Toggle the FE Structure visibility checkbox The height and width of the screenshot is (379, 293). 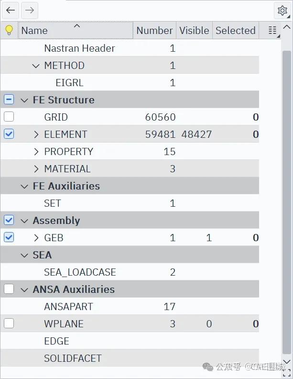point(9,100)
